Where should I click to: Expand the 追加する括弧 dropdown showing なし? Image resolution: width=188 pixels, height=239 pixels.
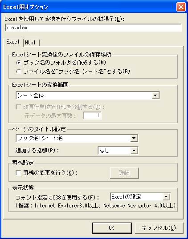point(118,151)
